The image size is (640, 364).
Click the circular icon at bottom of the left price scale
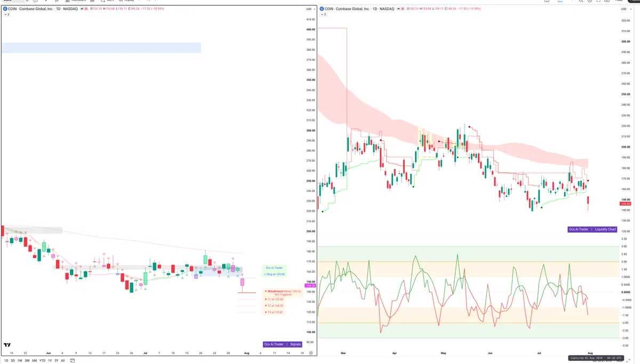[x=310, y=353]
